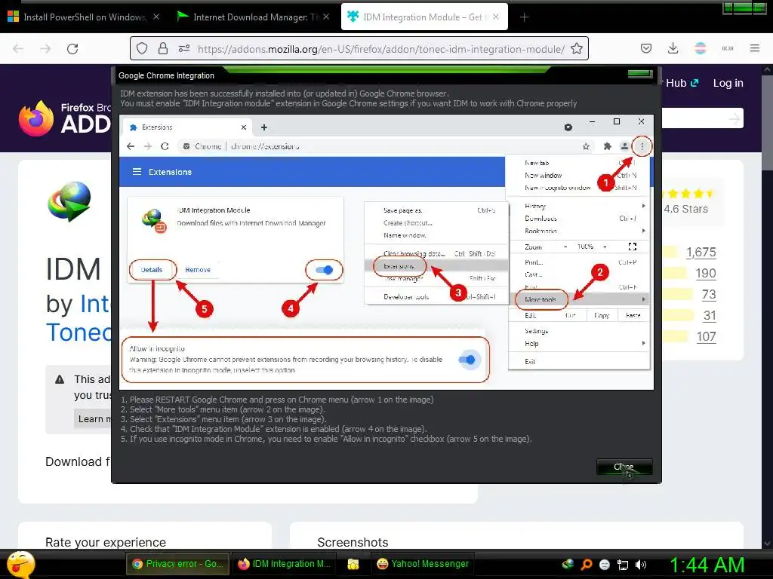Submit the add-ons search with the arrow button
The image size is (773, 579).
(x=735, y=118)
